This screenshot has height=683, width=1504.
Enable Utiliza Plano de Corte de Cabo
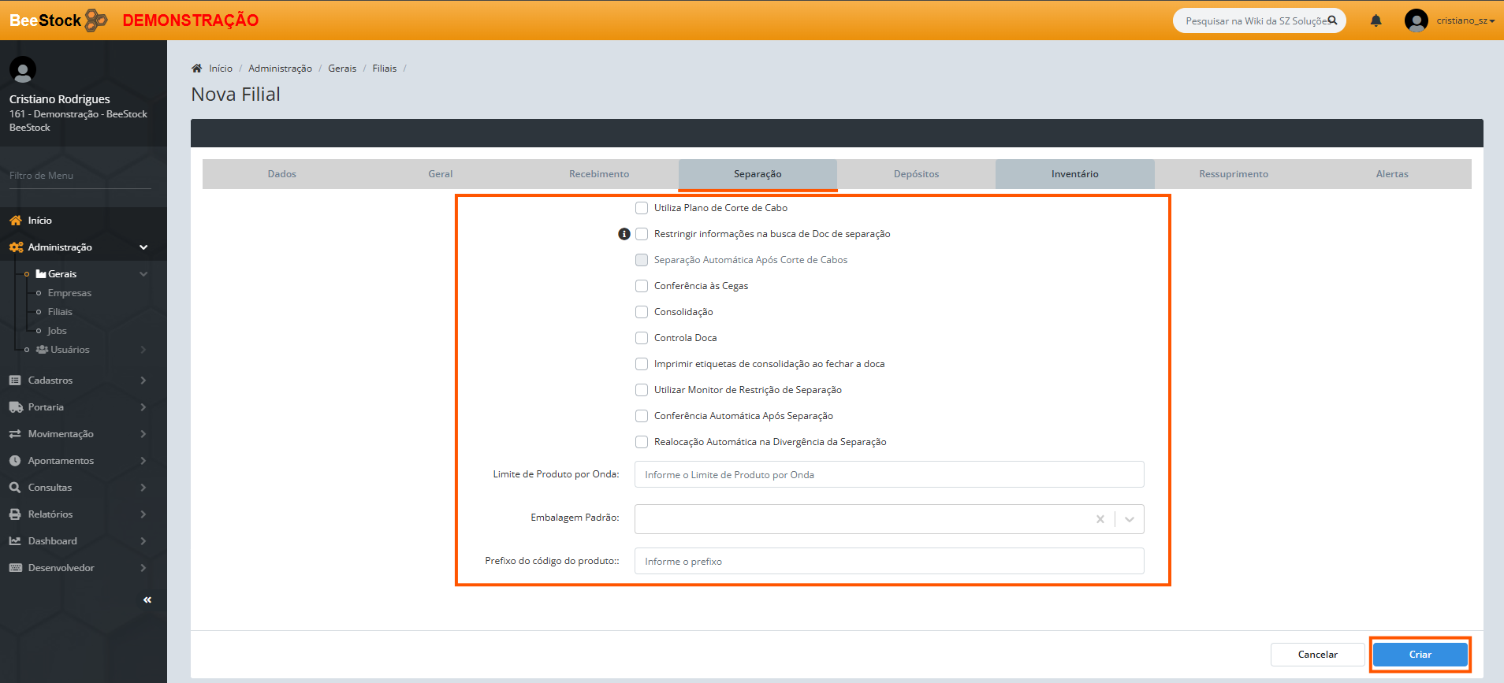point(642,208)
